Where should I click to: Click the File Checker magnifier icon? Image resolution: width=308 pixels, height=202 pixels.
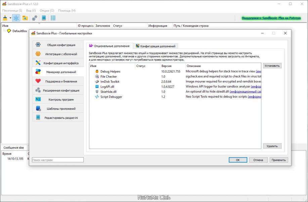coord(97,76)
